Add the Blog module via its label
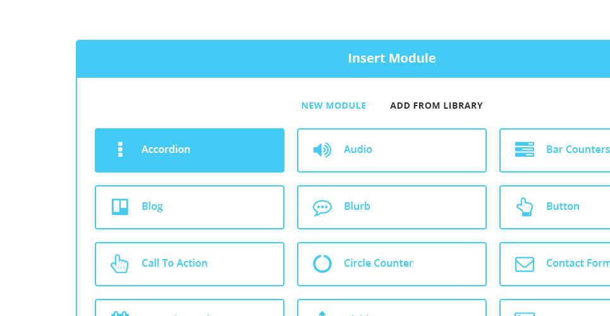The height and width of the screenshot is (316, 610). (152, 207)
